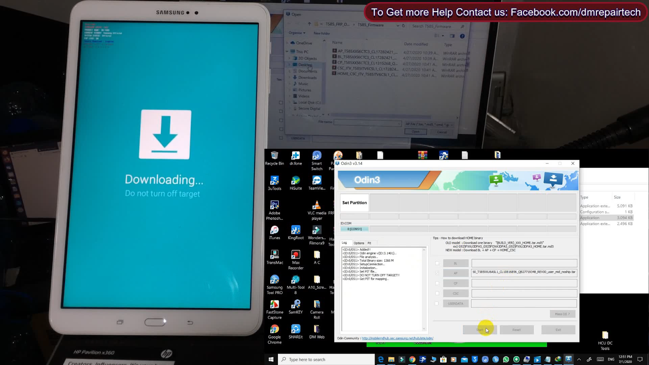Image resolution: width=649 pixels, height=365 pixels.
Task: Open the File name combo dropdown arrow
Action: 398,123
